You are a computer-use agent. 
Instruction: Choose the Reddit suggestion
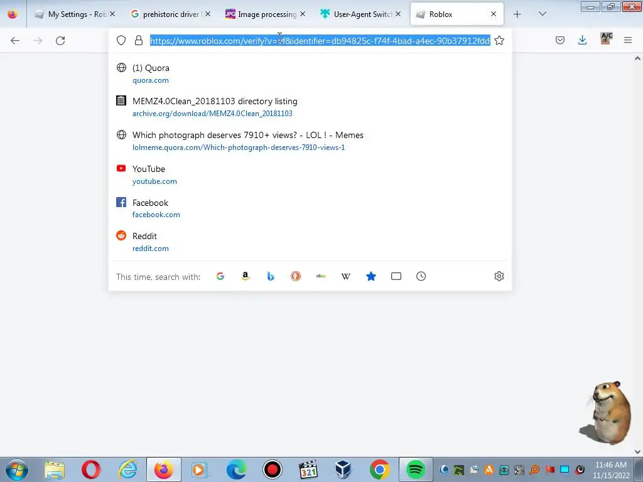tap(310, 242)
